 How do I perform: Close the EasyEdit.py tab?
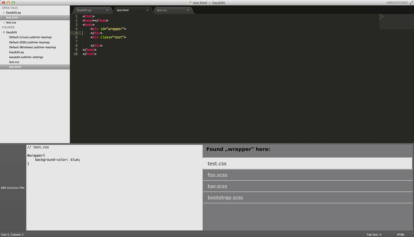click(107, 10)
